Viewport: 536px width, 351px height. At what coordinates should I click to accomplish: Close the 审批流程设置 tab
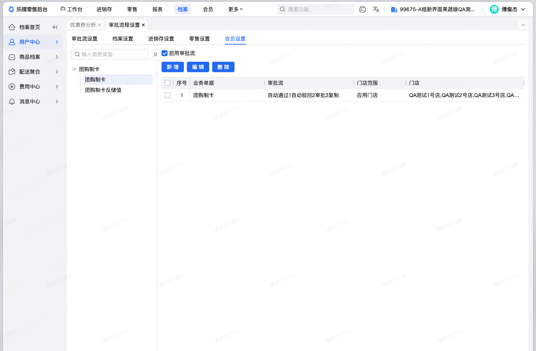point(143,25)
